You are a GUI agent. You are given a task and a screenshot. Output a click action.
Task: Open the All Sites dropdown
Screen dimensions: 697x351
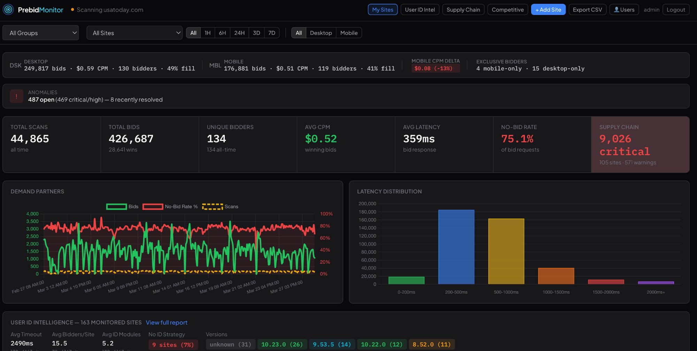[x=135, y=33]
